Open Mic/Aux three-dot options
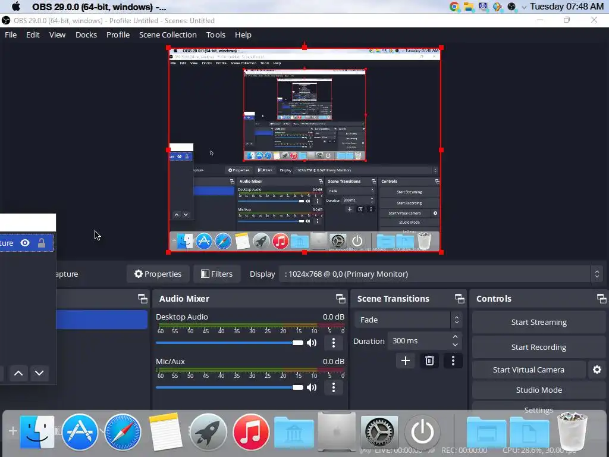The width and height of the screenshot is (609, 457). (x=334, y=387)
